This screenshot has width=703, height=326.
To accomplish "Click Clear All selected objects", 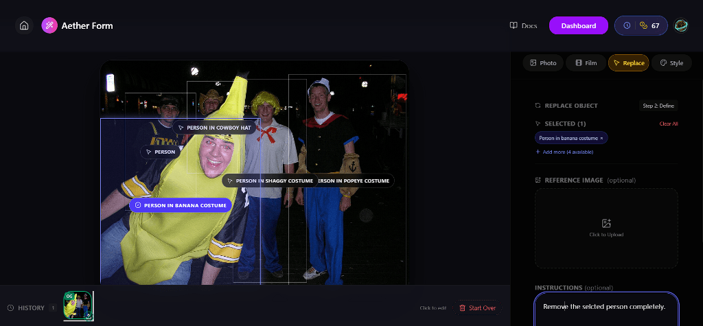I will click(668, 124).
